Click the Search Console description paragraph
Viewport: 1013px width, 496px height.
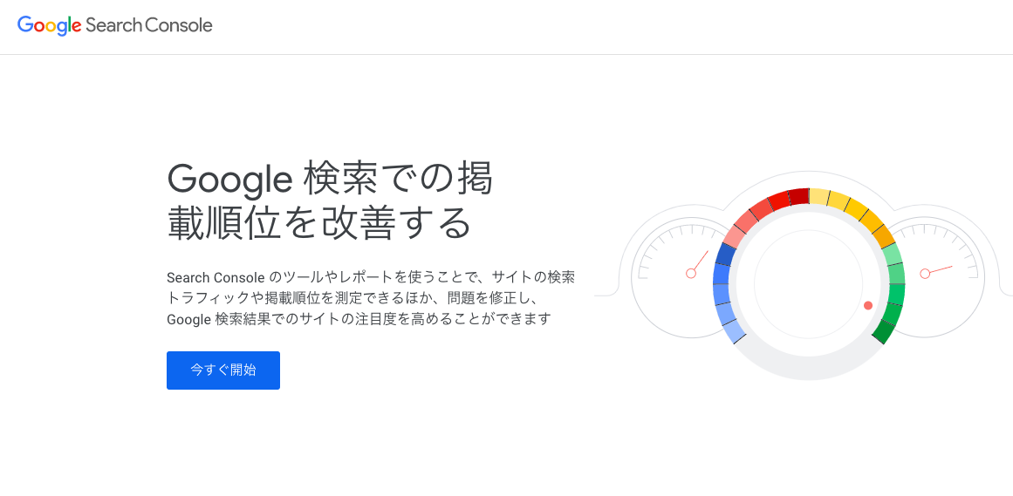pos(371,298)
